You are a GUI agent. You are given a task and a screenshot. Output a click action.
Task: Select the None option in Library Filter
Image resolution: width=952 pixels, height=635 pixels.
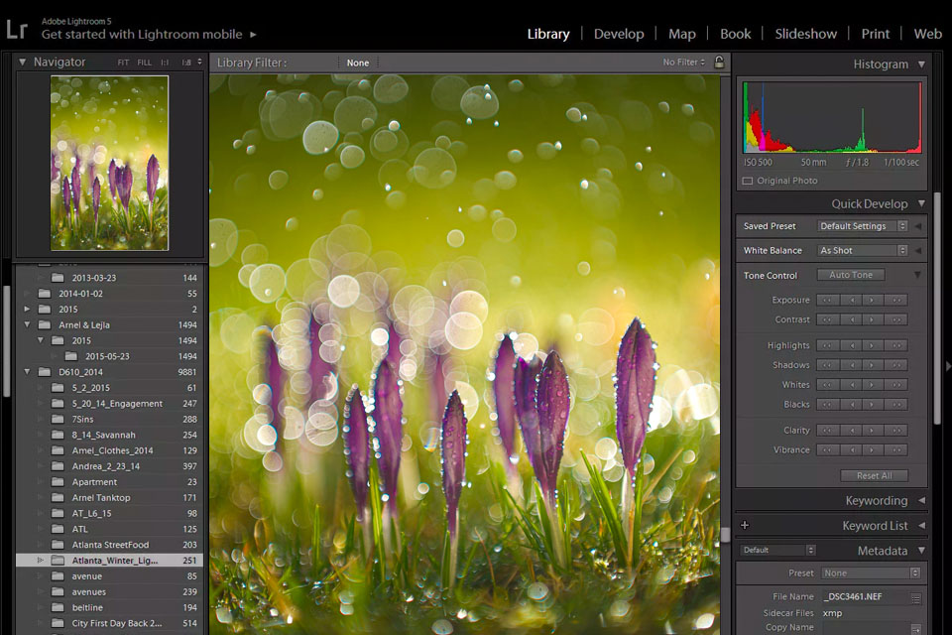[x=358, y=63]
